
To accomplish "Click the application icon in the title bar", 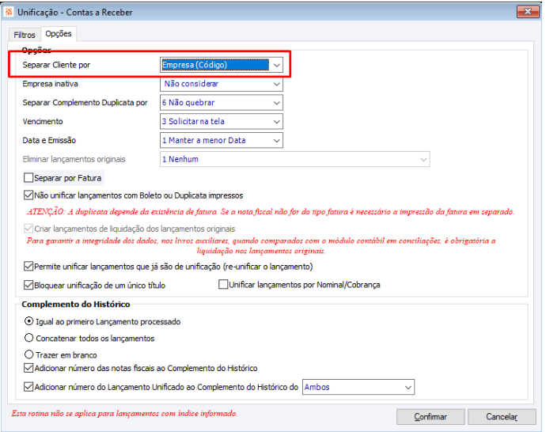I will pos(9,12).
